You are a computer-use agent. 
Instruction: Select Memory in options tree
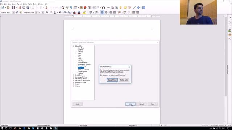click(x=80, y=52)
